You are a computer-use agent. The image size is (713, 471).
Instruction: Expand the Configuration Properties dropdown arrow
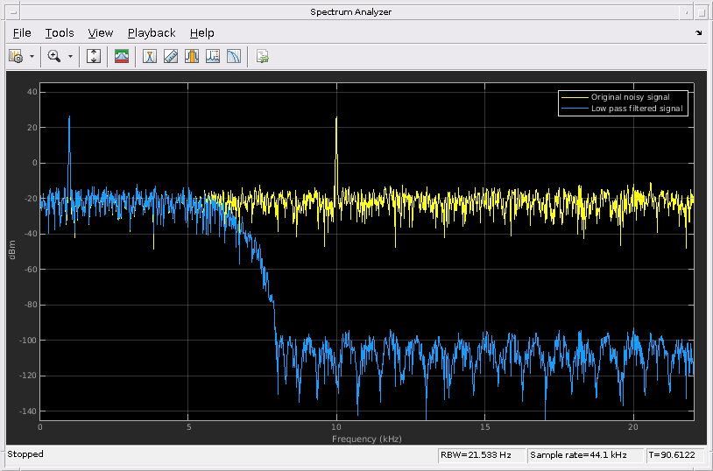pyautogui.click(x=32, y=57)
